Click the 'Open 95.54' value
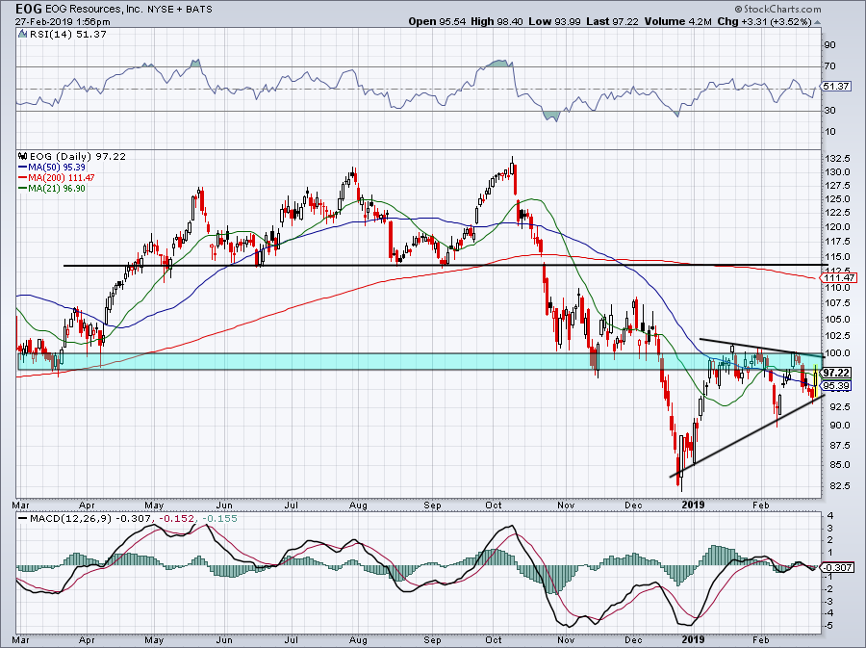 click(437, 21)
